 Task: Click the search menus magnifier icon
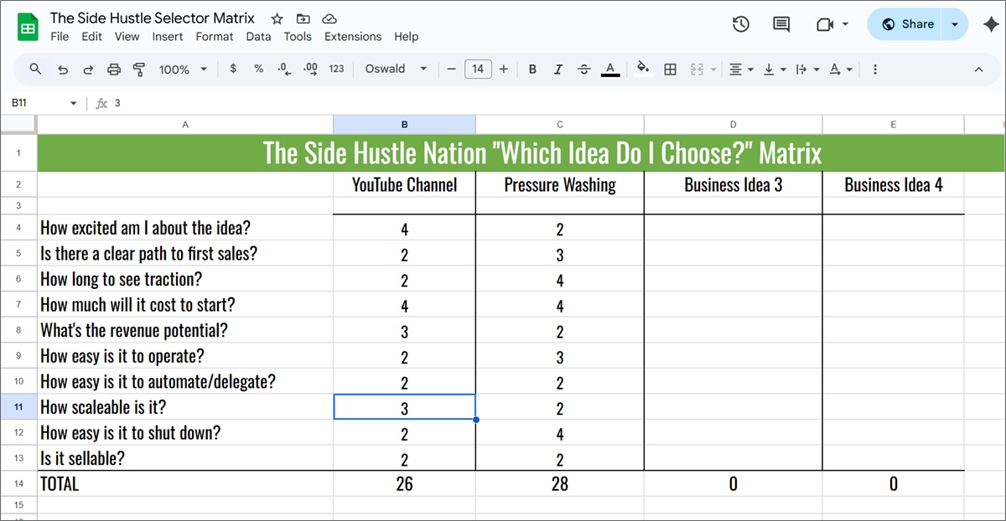[x=35, y=69]
